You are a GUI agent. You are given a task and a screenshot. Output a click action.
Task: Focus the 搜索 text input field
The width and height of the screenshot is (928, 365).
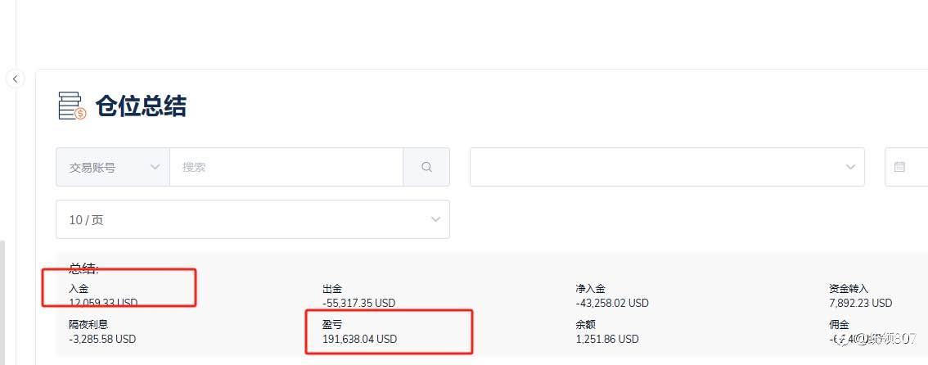[x=286, y=167]
